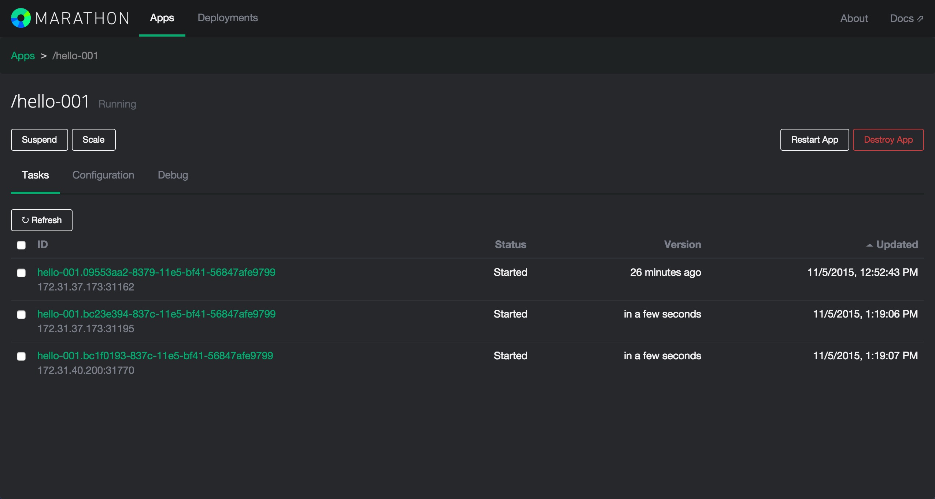Toggle the select-all tasks checkbox
The image size is (935, 499).
point(21,245)
